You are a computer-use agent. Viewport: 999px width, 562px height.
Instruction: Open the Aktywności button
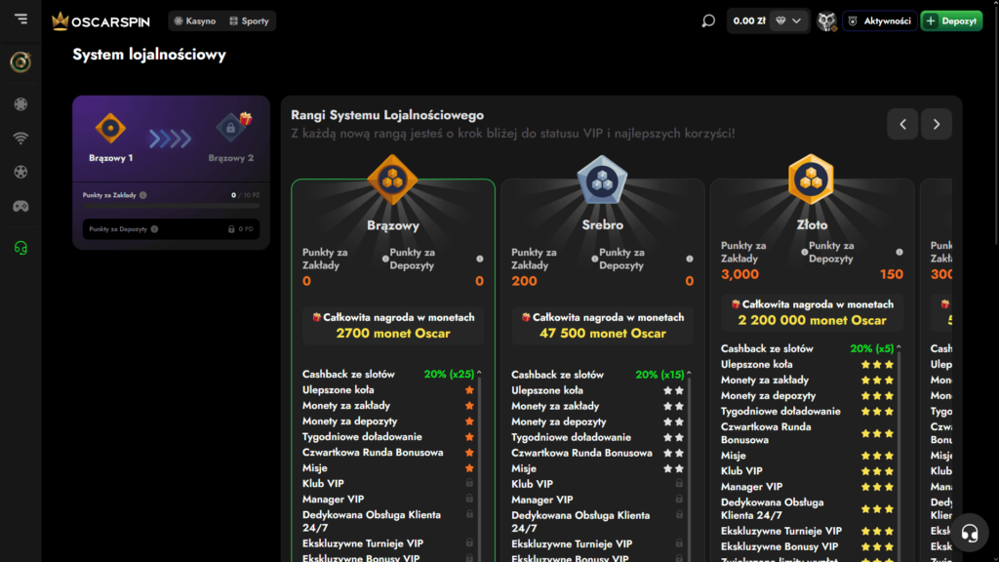[879, 20]
